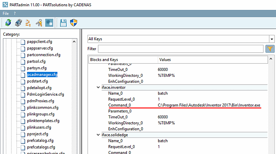This screenshot has width=276, height=154.
Task: Click the floppy disk save icon
Action: [63, 23]
